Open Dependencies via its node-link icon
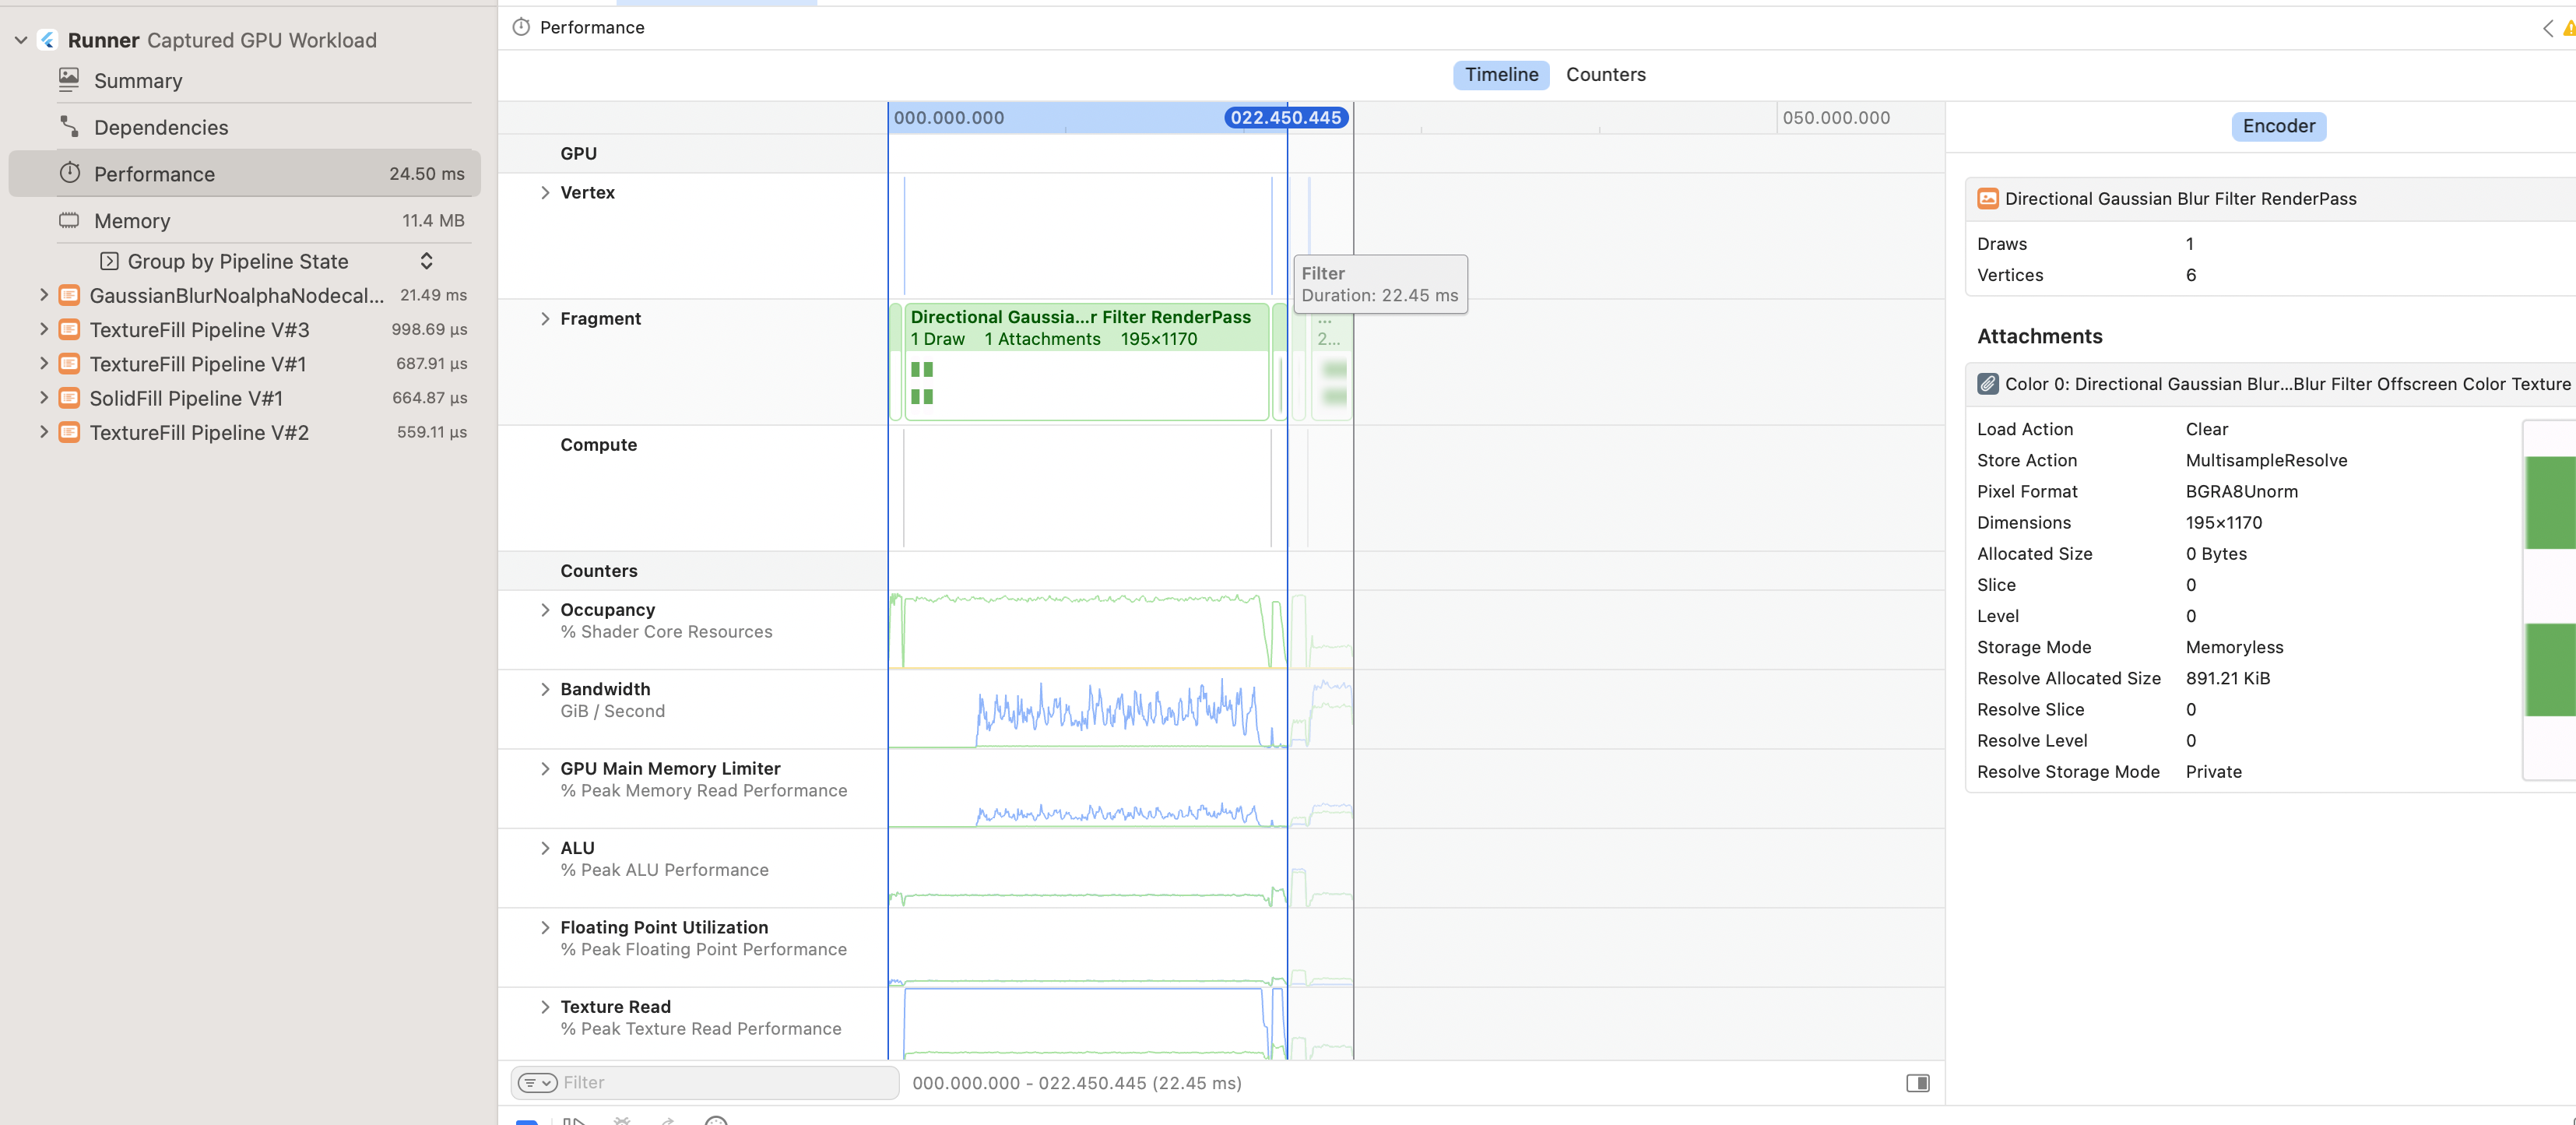 (68, 126)
